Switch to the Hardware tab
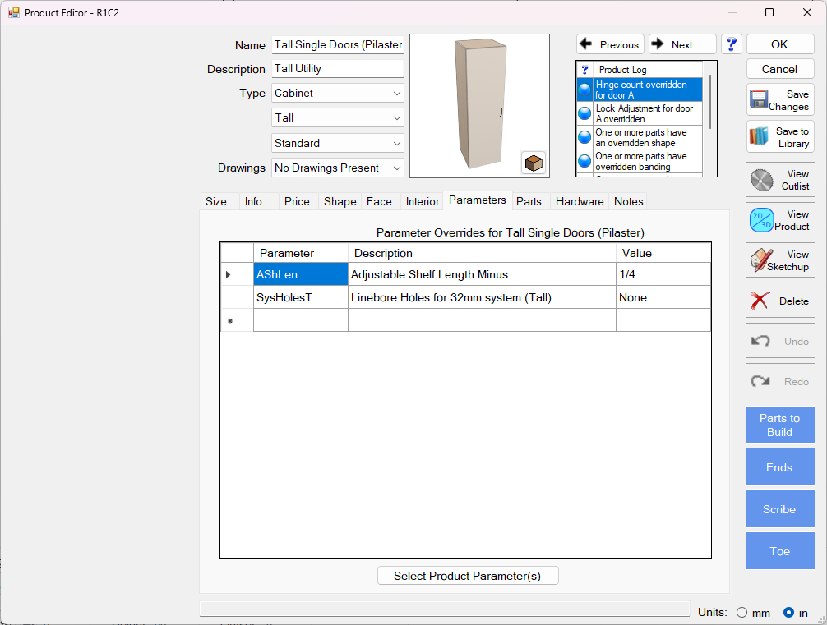Image resolution: width=827 pixels, height=625 pixels. [579, 201]
